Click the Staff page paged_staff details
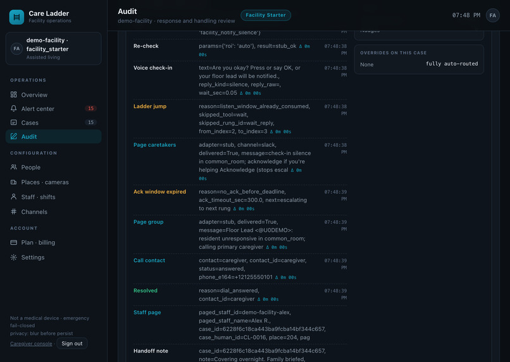Viewport: 510px width, 362px height. click(x=262, y=325)
